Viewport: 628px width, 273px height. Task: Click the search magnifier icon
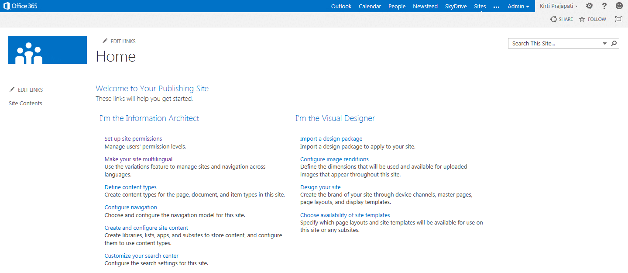(x=614, y=43)
